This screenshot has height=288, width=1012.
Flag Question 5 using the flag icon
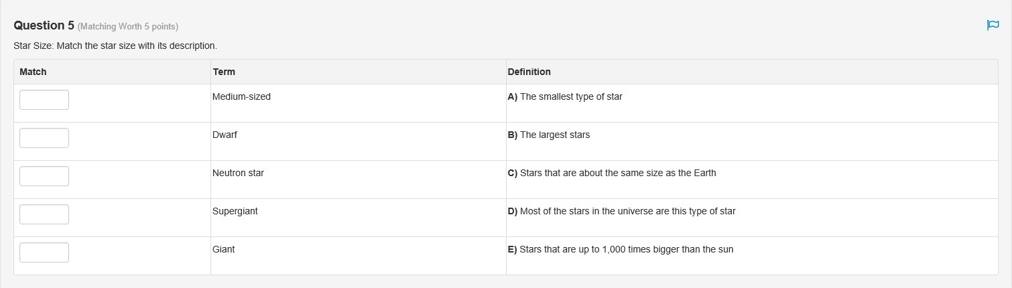pyautogui.click(x=993, y=25)
